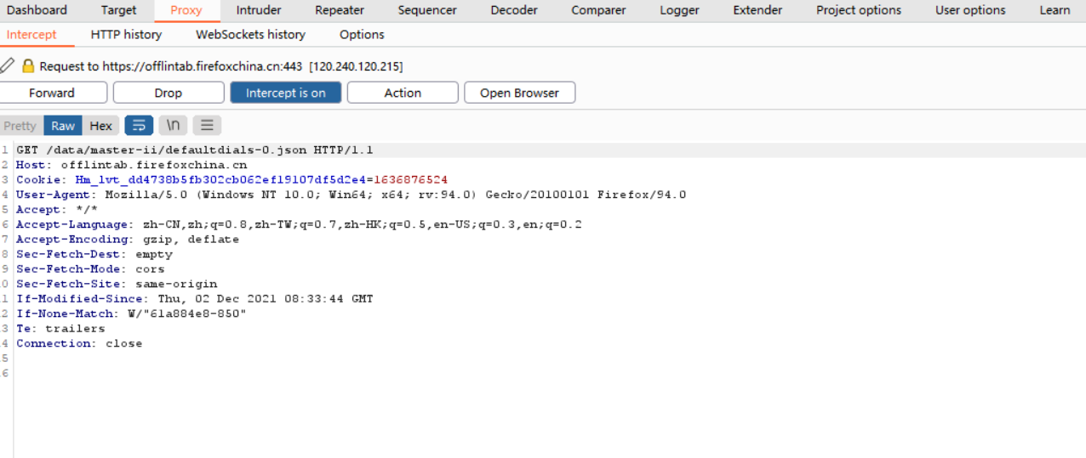Open the Sequencer tab
This screenshot has height=458, width=1086.
[x=427, y=10]
